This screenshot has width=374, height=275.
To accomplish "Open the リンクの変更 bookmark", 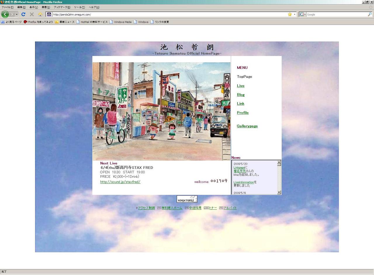I will (x=160, y=22).
